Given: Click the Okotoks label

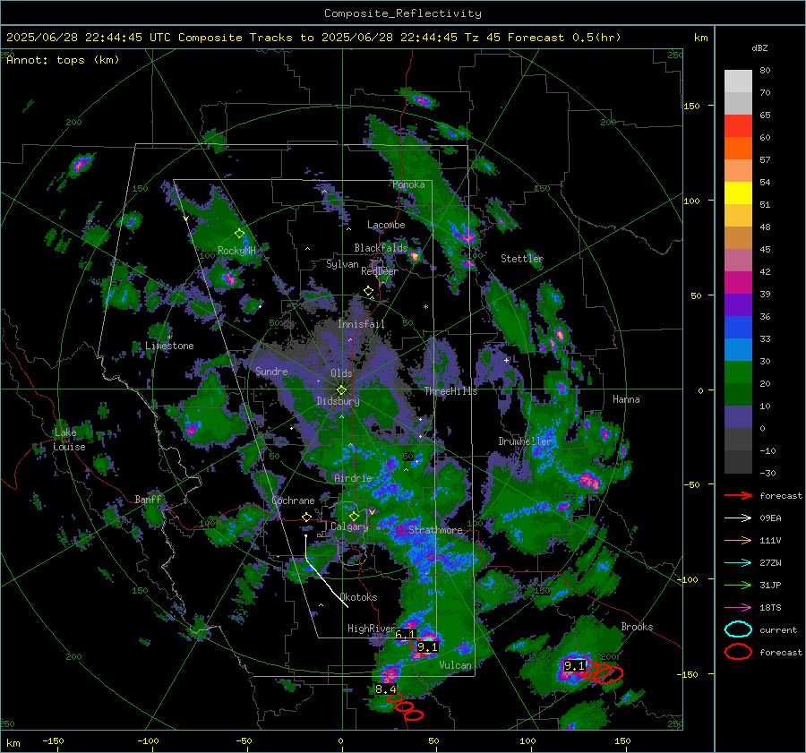Looking at the screenshot, I should (359, 597).
